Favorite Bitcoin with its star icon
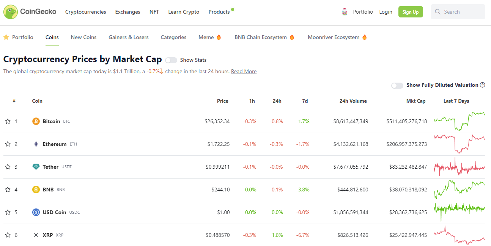Screen dimensions: 491x246 [8, 121]
